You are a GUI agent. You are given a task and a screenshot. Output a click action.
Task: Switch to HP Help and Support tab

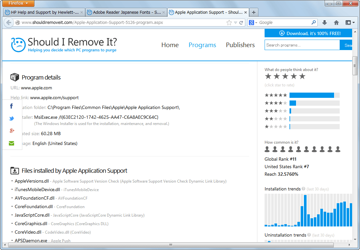[x=44, y=12]
